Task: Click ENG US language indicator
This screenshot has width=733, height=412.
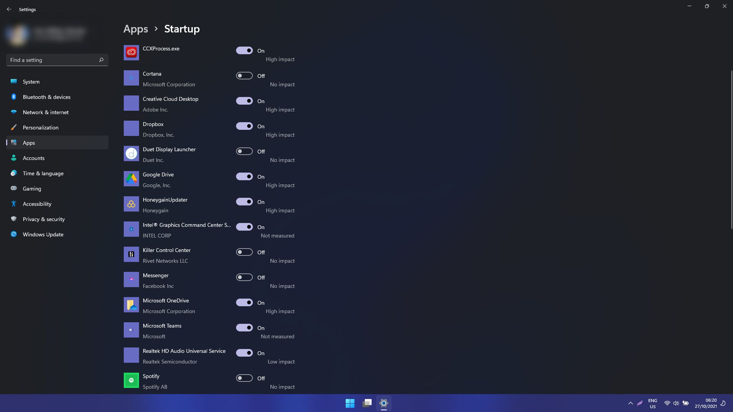Action: [652, 403]
